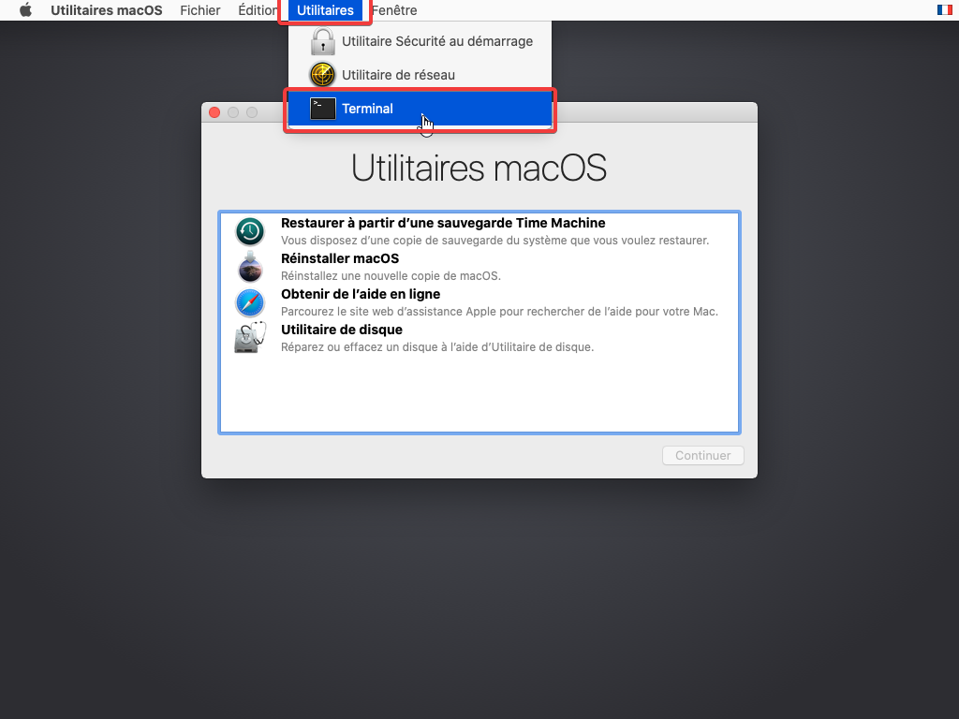
Task: Click the Continuer button
Action: pos(702,456)
